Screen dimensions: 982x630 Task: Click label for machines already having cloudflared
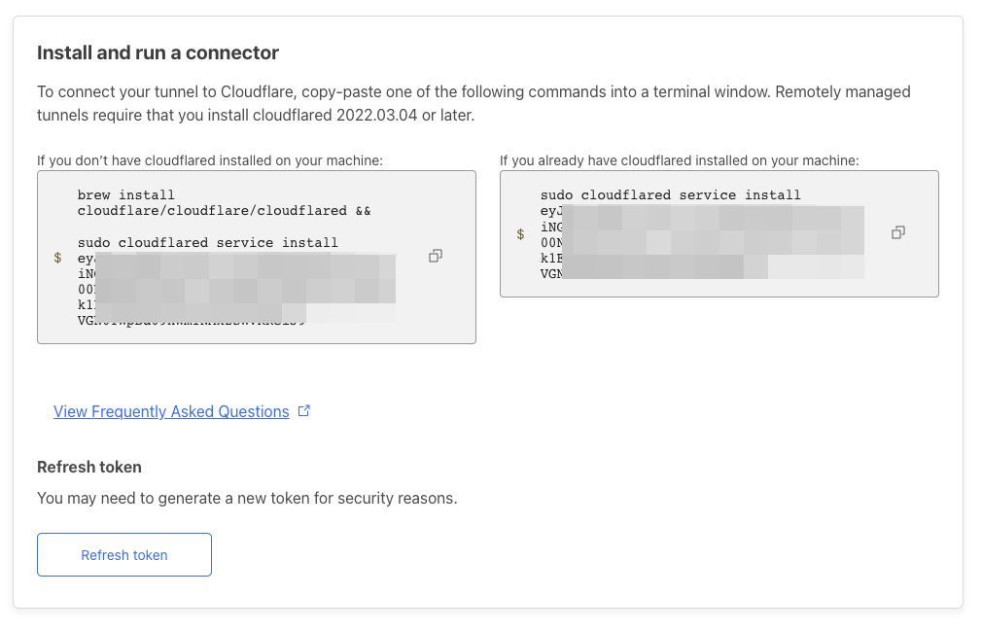tap(679, 160)
